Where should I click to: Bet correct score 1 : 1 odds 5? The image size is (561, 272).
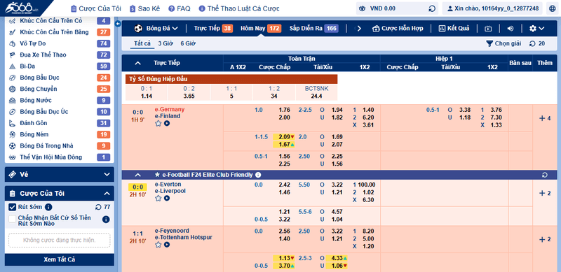(231, 92)
